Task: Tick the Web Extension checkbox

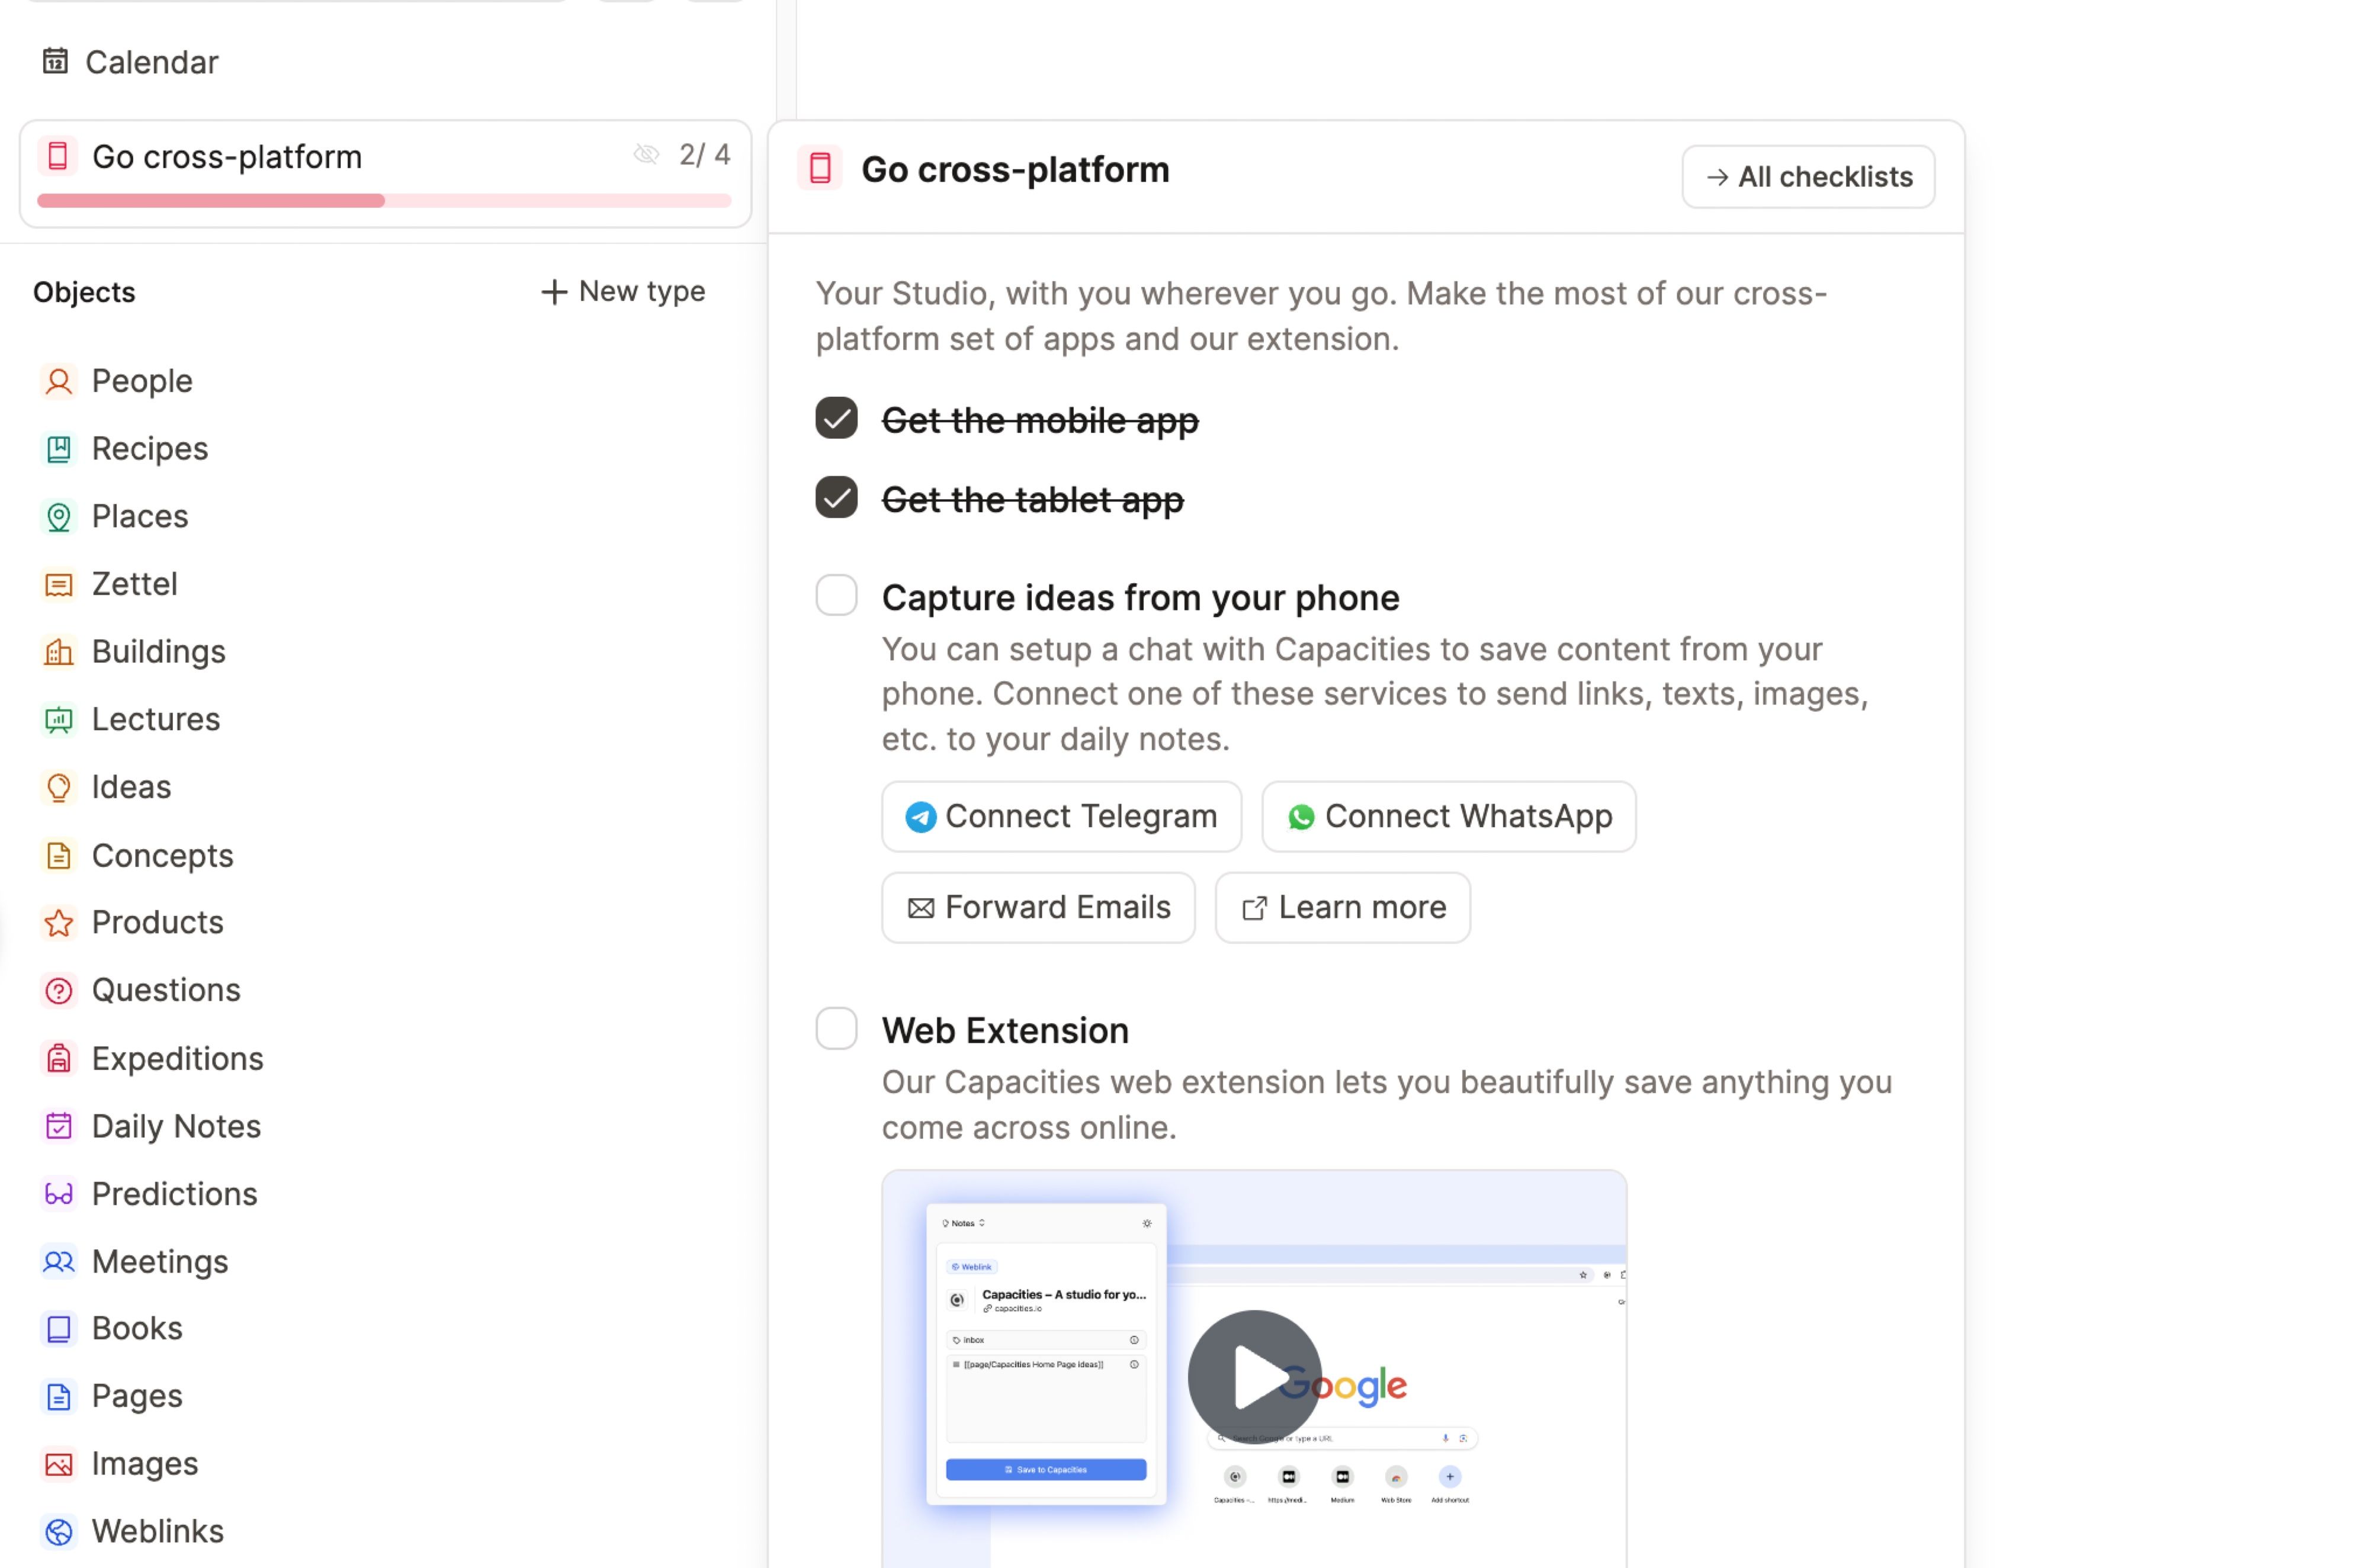Action: 836,1029
